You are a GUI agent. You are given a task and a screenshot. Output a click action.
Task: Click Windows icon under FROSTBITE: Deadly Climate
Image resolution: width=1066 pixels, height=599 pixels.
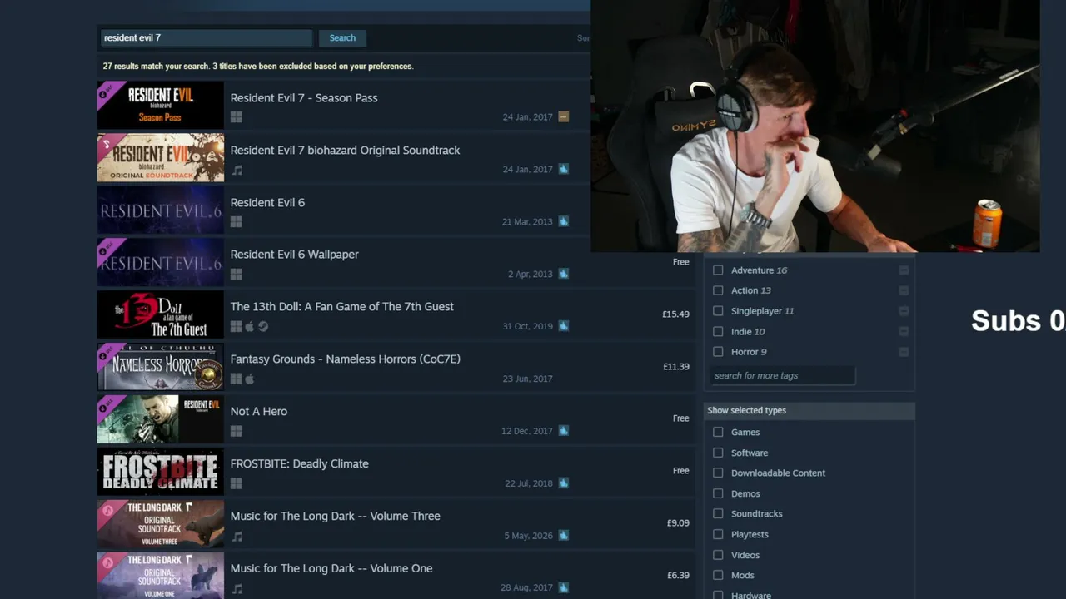pyautogui.click(x=237, y=484)
